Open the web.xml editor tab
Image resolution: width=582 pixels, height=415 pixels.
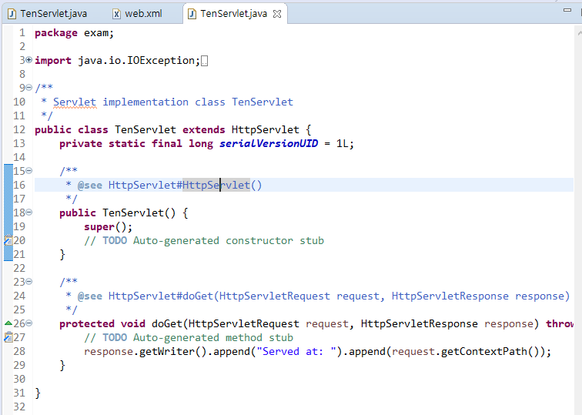(137, 14)
